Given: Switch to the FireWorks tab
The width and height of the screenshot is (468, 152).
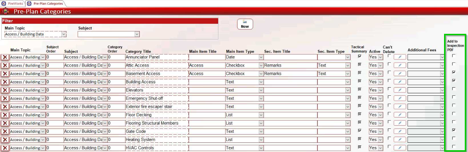Looking at the screenshot, I should tap(13, 4).
